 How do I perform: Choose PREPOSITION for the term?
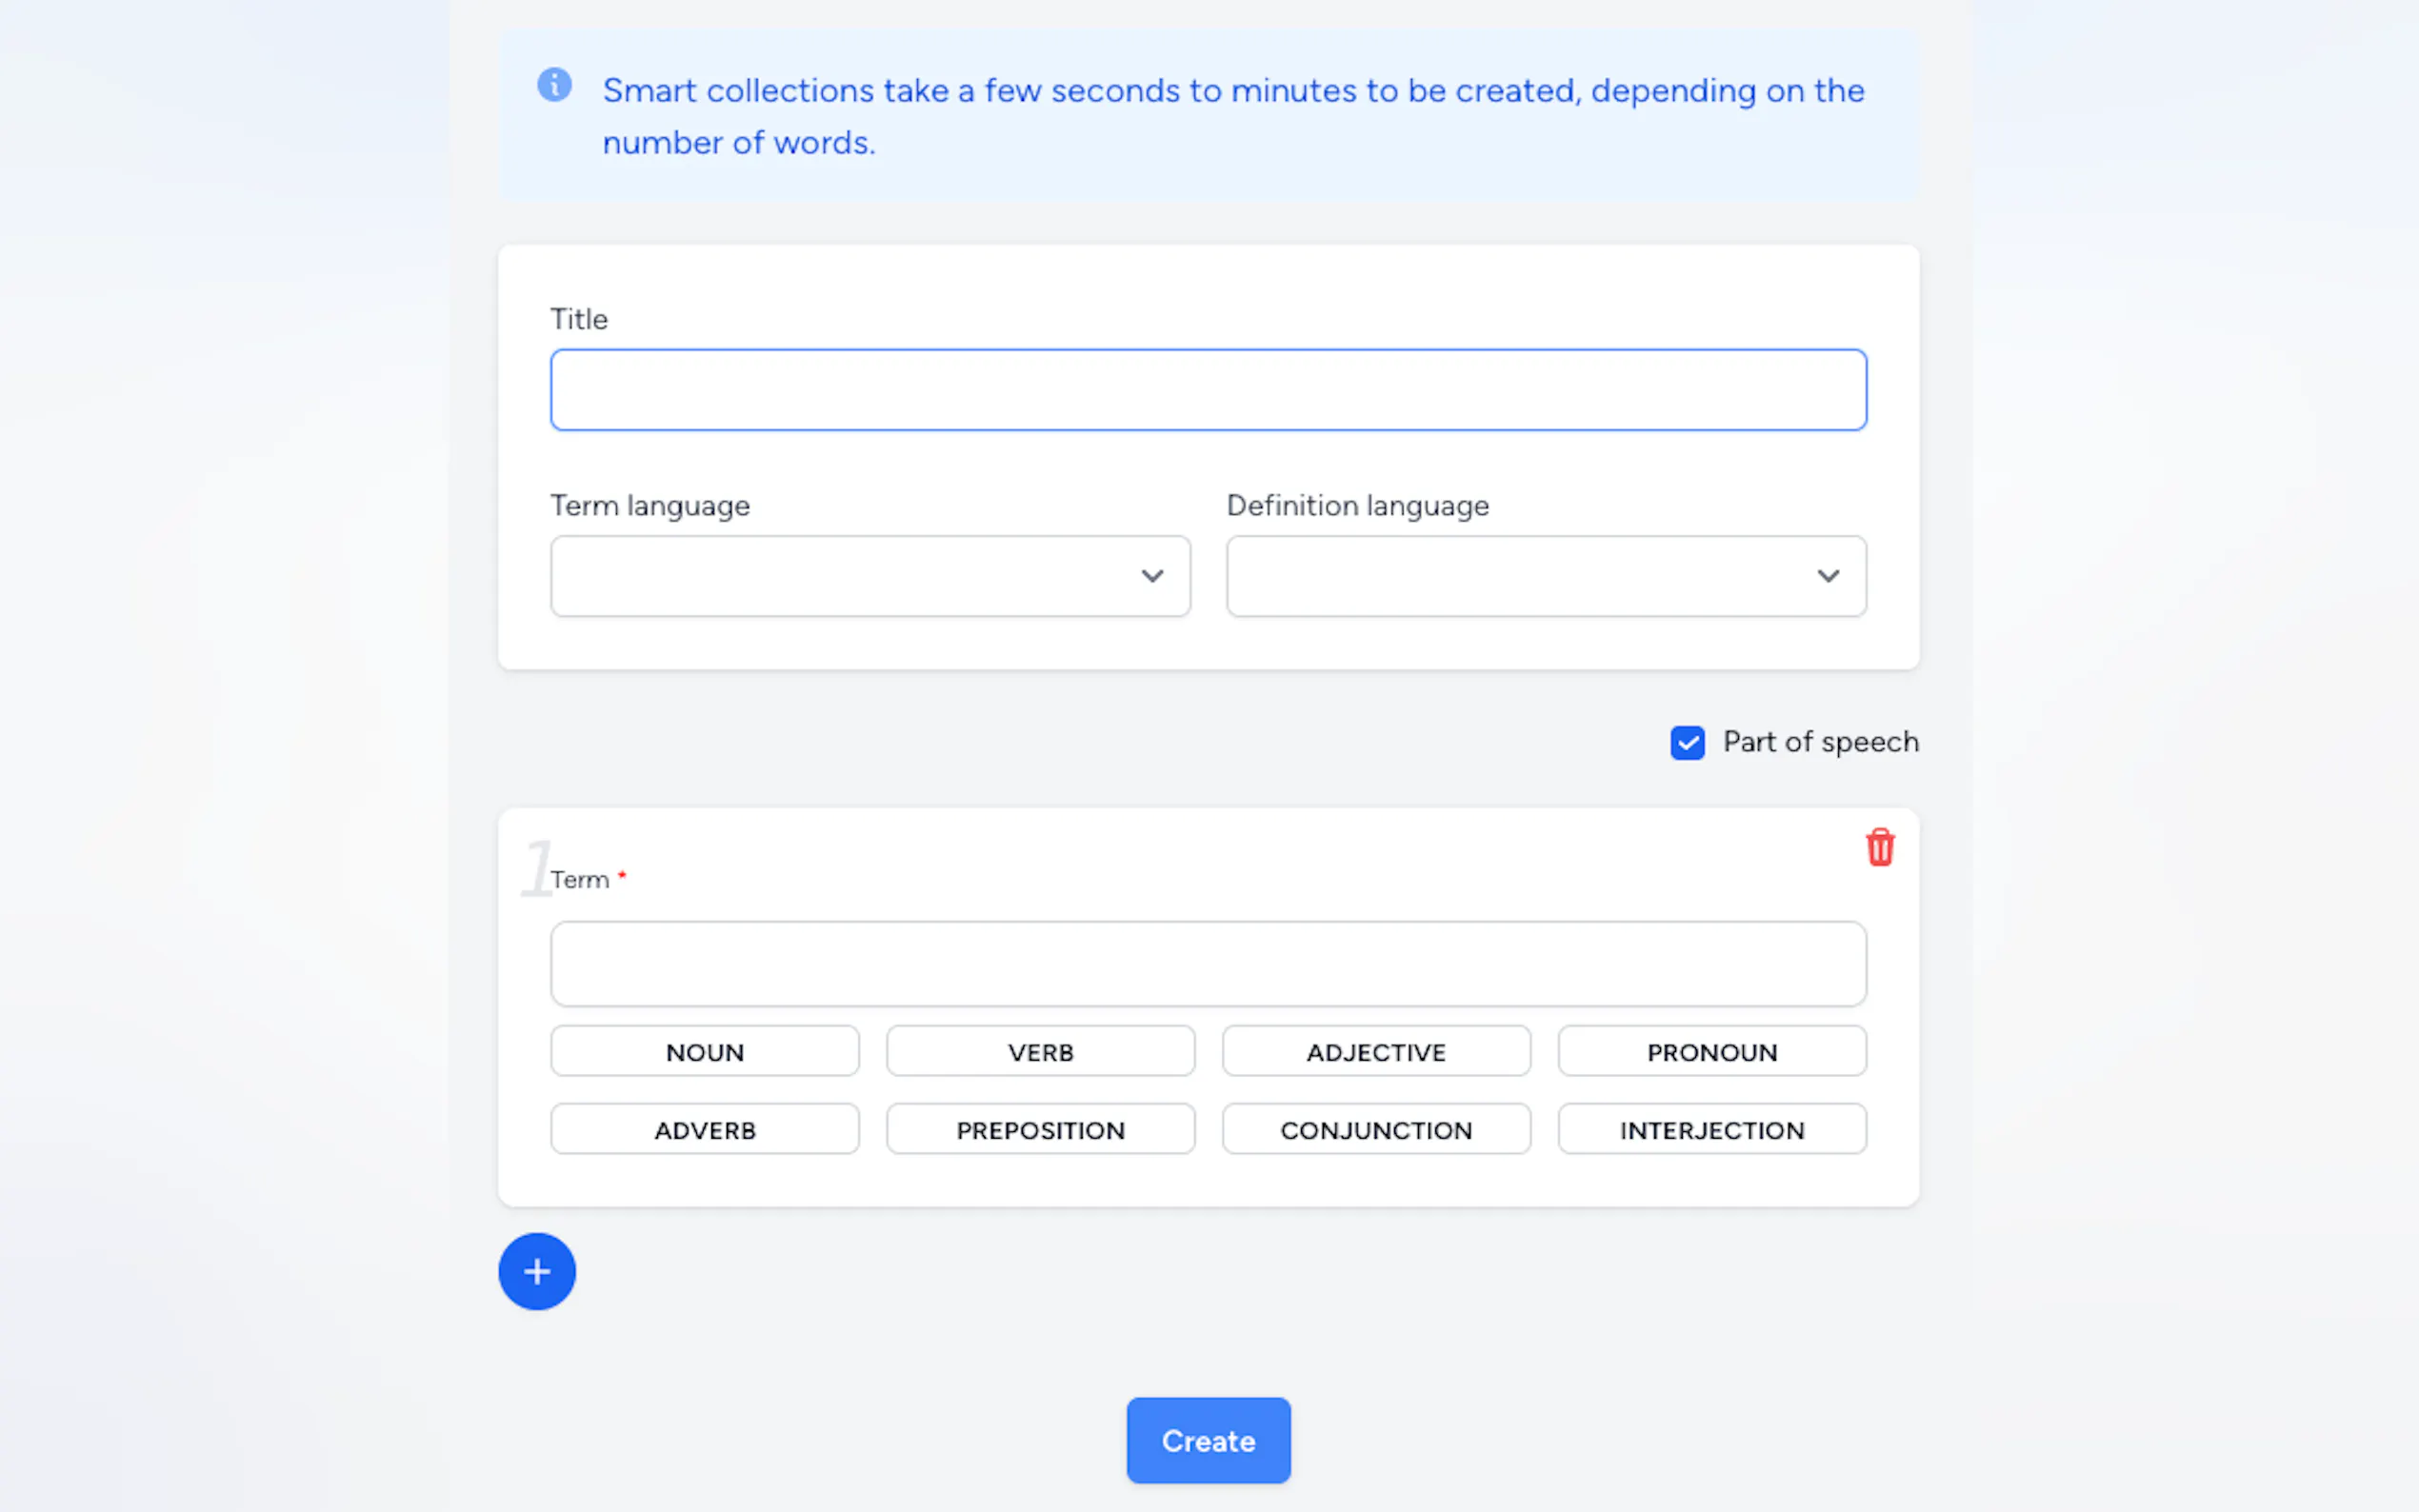[x=1040, y=1129]
